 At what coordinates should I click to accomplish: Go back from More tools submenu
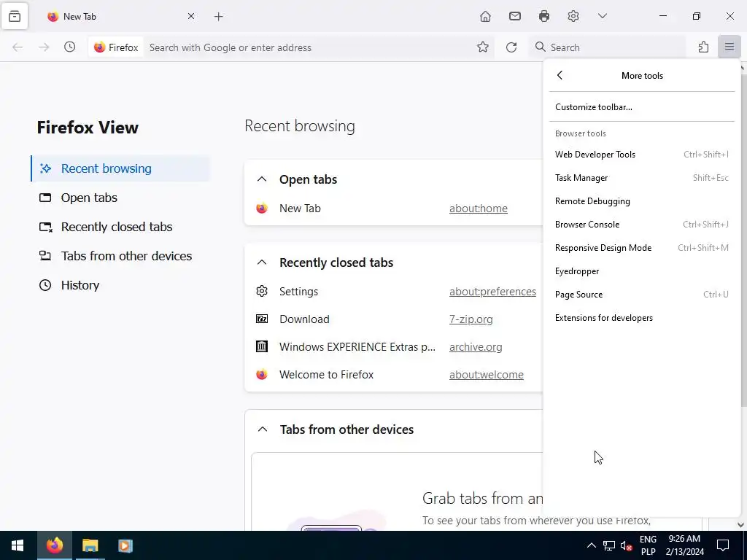(560, 75)
